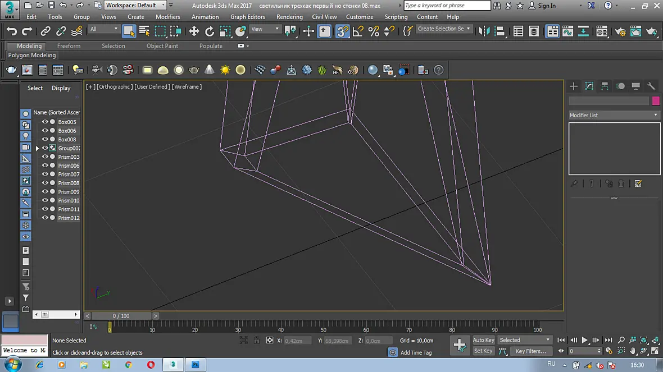Open the Workspace: Default dropdown
Viewport: 663px width, 372px height.
point(135,5)
